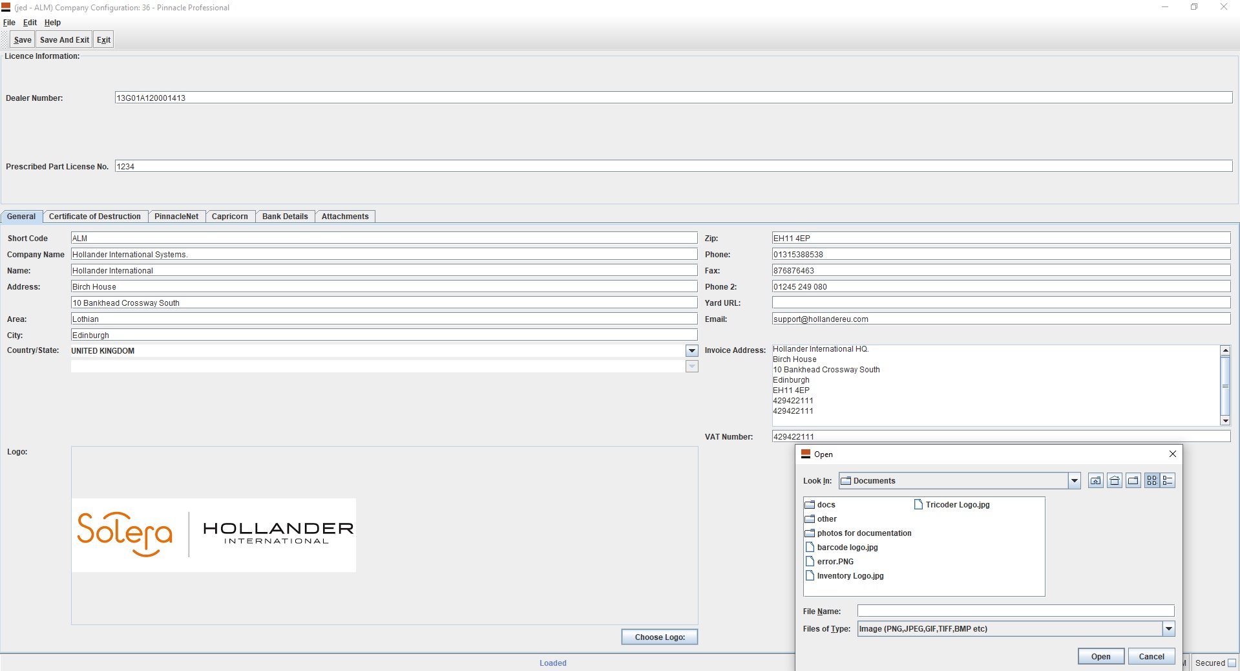Select the General tab
Image resolution: width=1240 pixels, height=671 pixels.
(21, 217)
